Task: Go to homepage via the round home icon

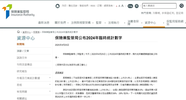Action: pyautogui.click(x=58, y=6)
